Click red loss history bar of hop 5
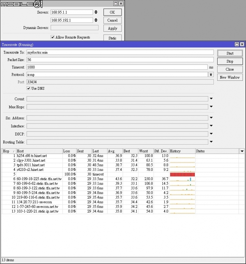The width and height of the screenshot is (246, 264). pos(182,174)
